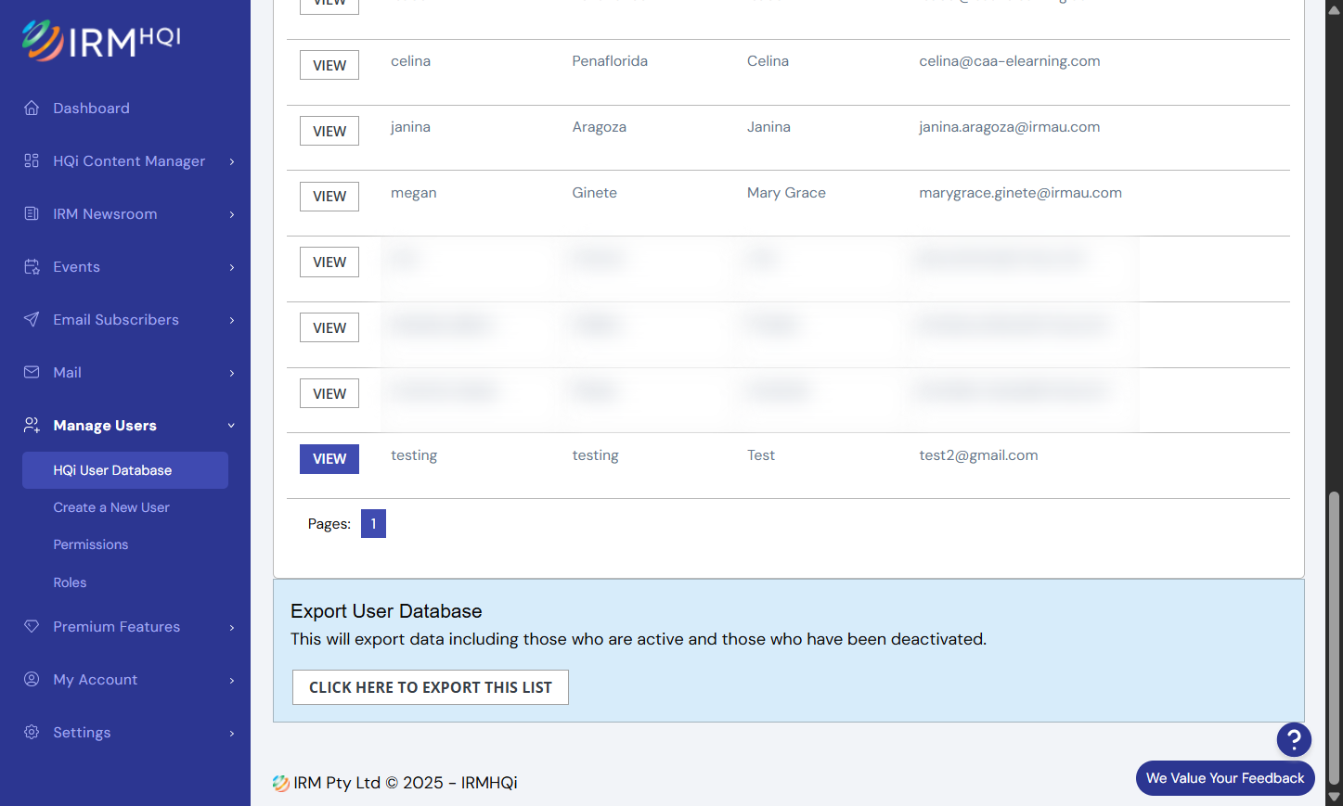The width and height of the screenshot is (1343, 806).
Task: Expand the Settings submenu chevron
Action: click(x=232, y=733)
